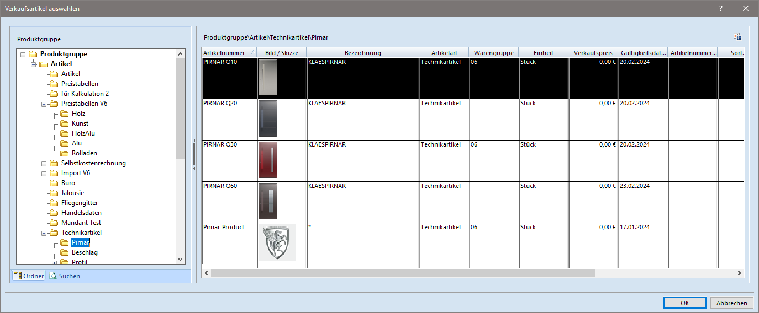This screenshot has height=313, width=759.
Task: Collapse the Technikartikel node
Action: coord(44,233)
